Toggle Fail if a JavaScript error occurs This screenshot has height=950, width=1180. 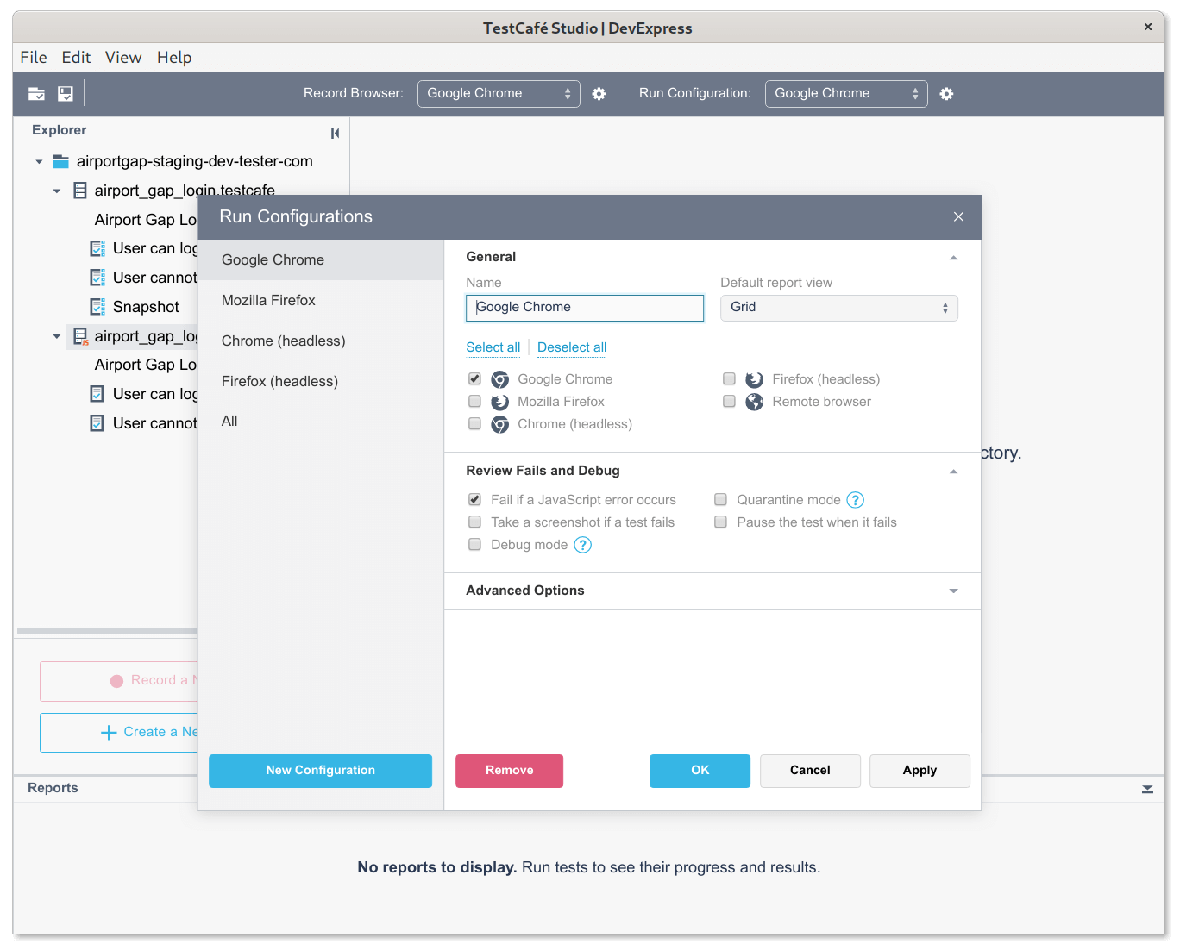point(474,500)
